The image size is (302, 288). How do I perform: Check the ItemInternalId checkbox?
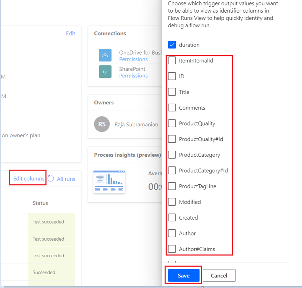[172, 61]
